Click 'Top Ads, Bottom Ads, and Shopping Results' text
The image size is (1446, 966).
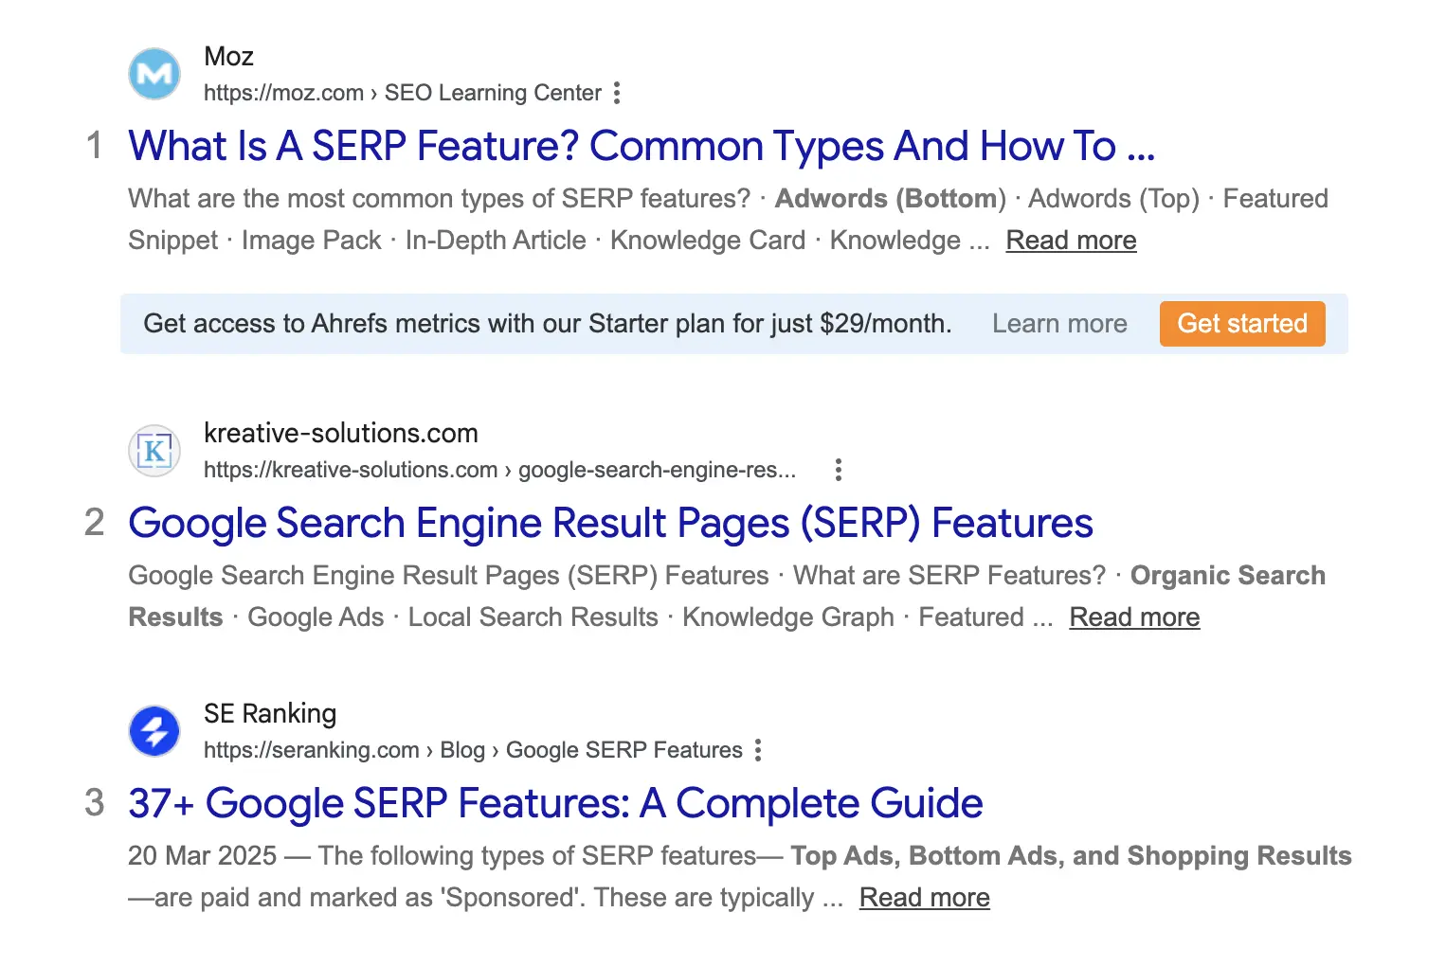point(1071,856)
